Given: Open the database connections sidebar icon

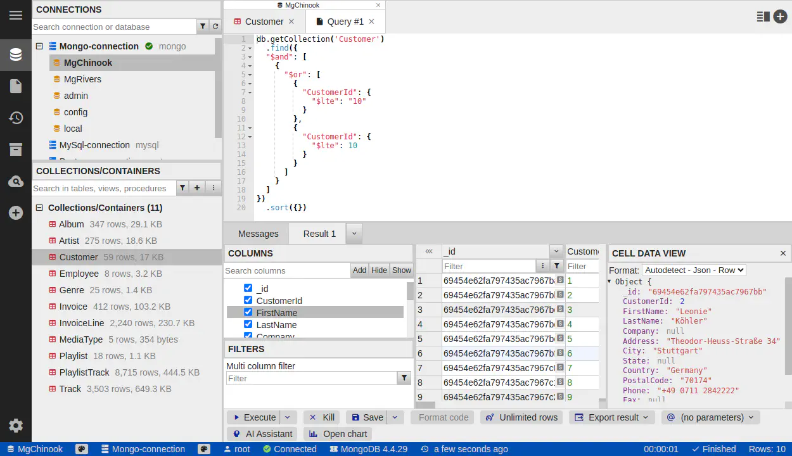Looking at the screenshot, I should pos(16,54).
